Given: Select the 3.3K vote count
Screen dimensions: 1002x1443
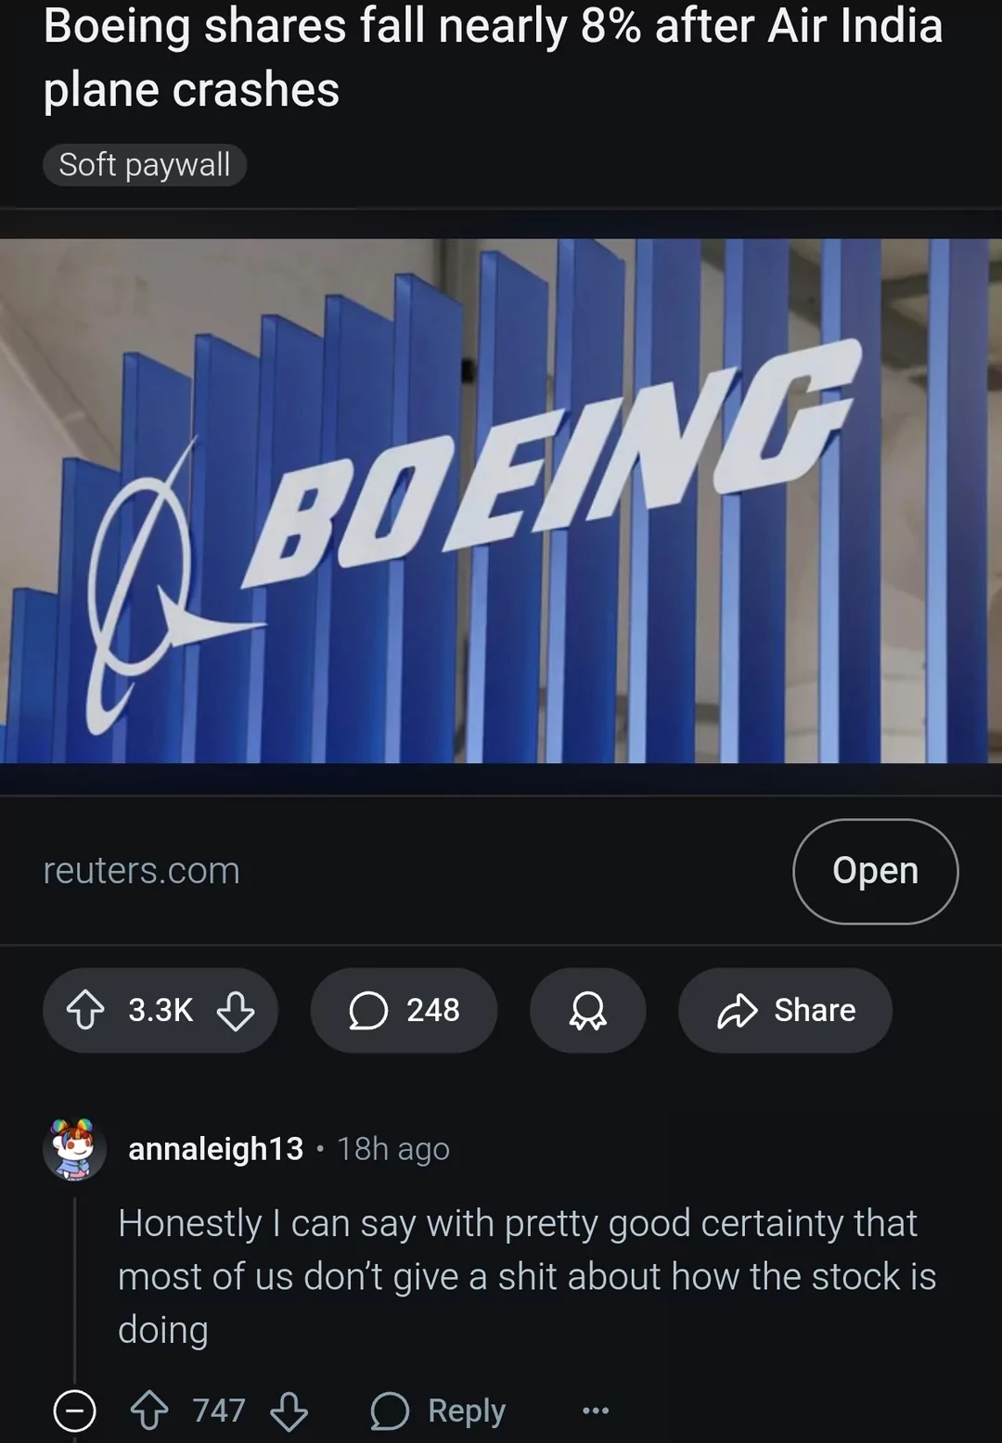Looking at the screenshot, I should [161, 1010].
